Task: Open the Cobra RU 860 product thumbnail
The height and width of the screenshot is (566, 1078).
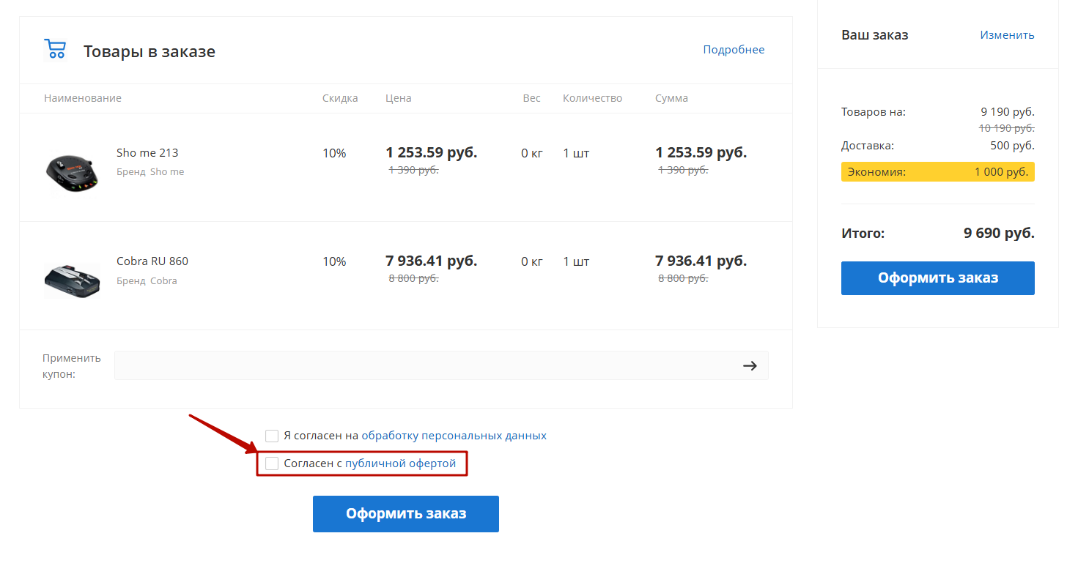Action: (x=71, y=280)
